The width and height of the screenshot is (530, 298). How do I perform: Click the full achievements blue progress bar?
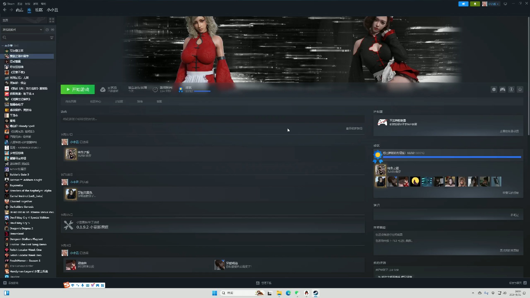pos(452,157)
